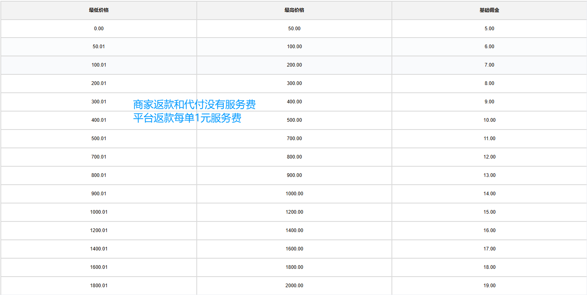
Task: Select the 300.01 minimum price cell
Action: click(99, 102)
